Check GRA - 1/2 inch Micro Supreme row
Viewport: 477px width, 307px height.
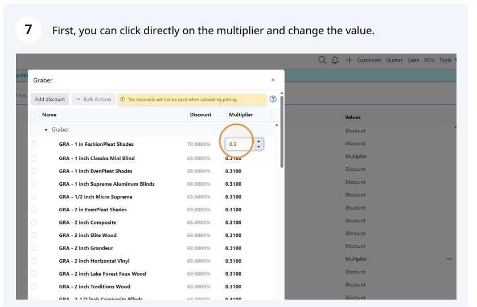click(x=34, y=197)
